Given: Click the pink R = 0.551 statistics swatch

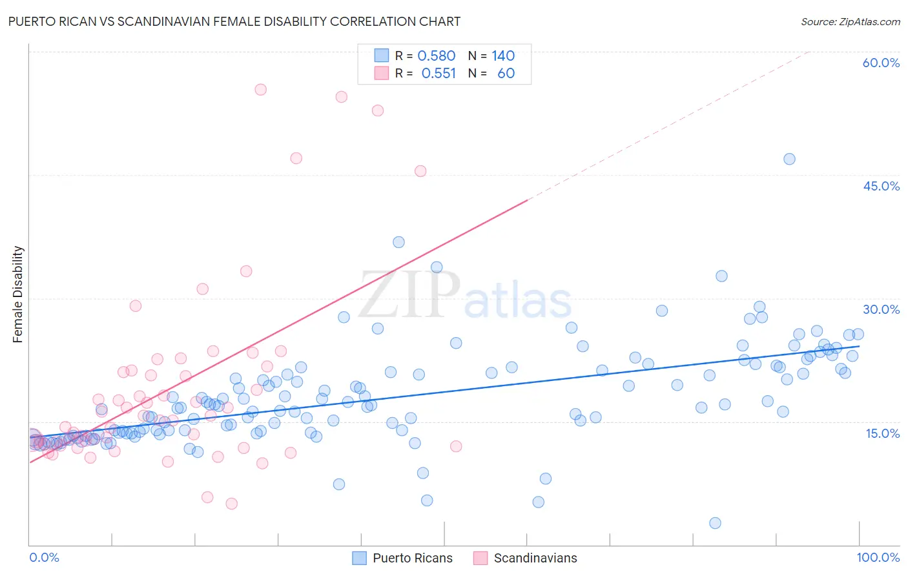Looking at the screenshot, I should [x=382, y=73].
